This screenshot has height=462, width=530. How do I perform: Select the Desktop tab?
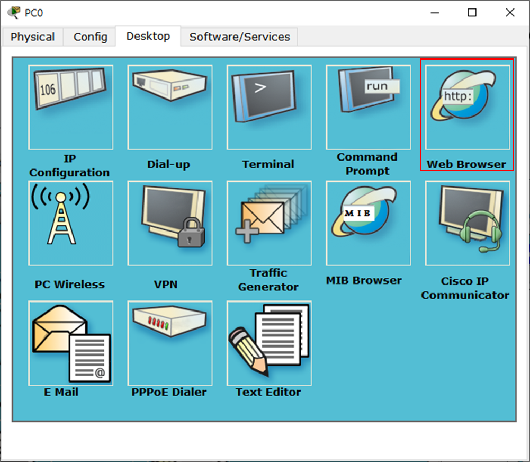click(x=148, y=36)
